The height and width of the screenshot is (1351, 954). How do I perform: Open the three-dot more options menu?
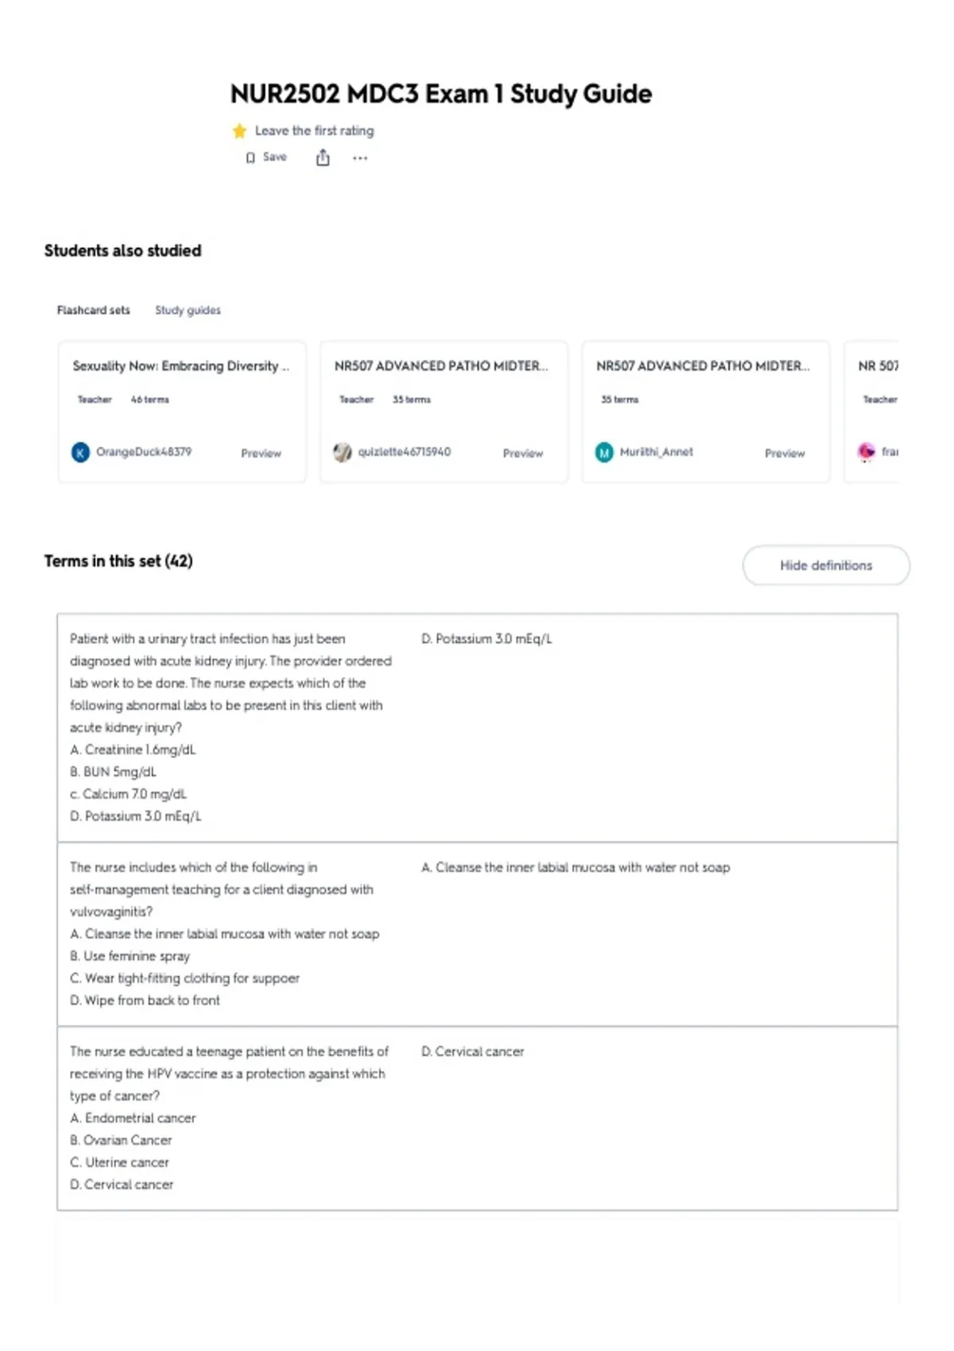pyautogui.click(x=360, y=158)
